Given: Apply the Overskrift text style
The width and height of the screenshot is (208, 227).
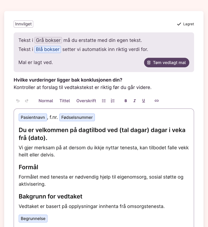Looking at the screenshot, I should pyautogui.click(x=86, y=101).
